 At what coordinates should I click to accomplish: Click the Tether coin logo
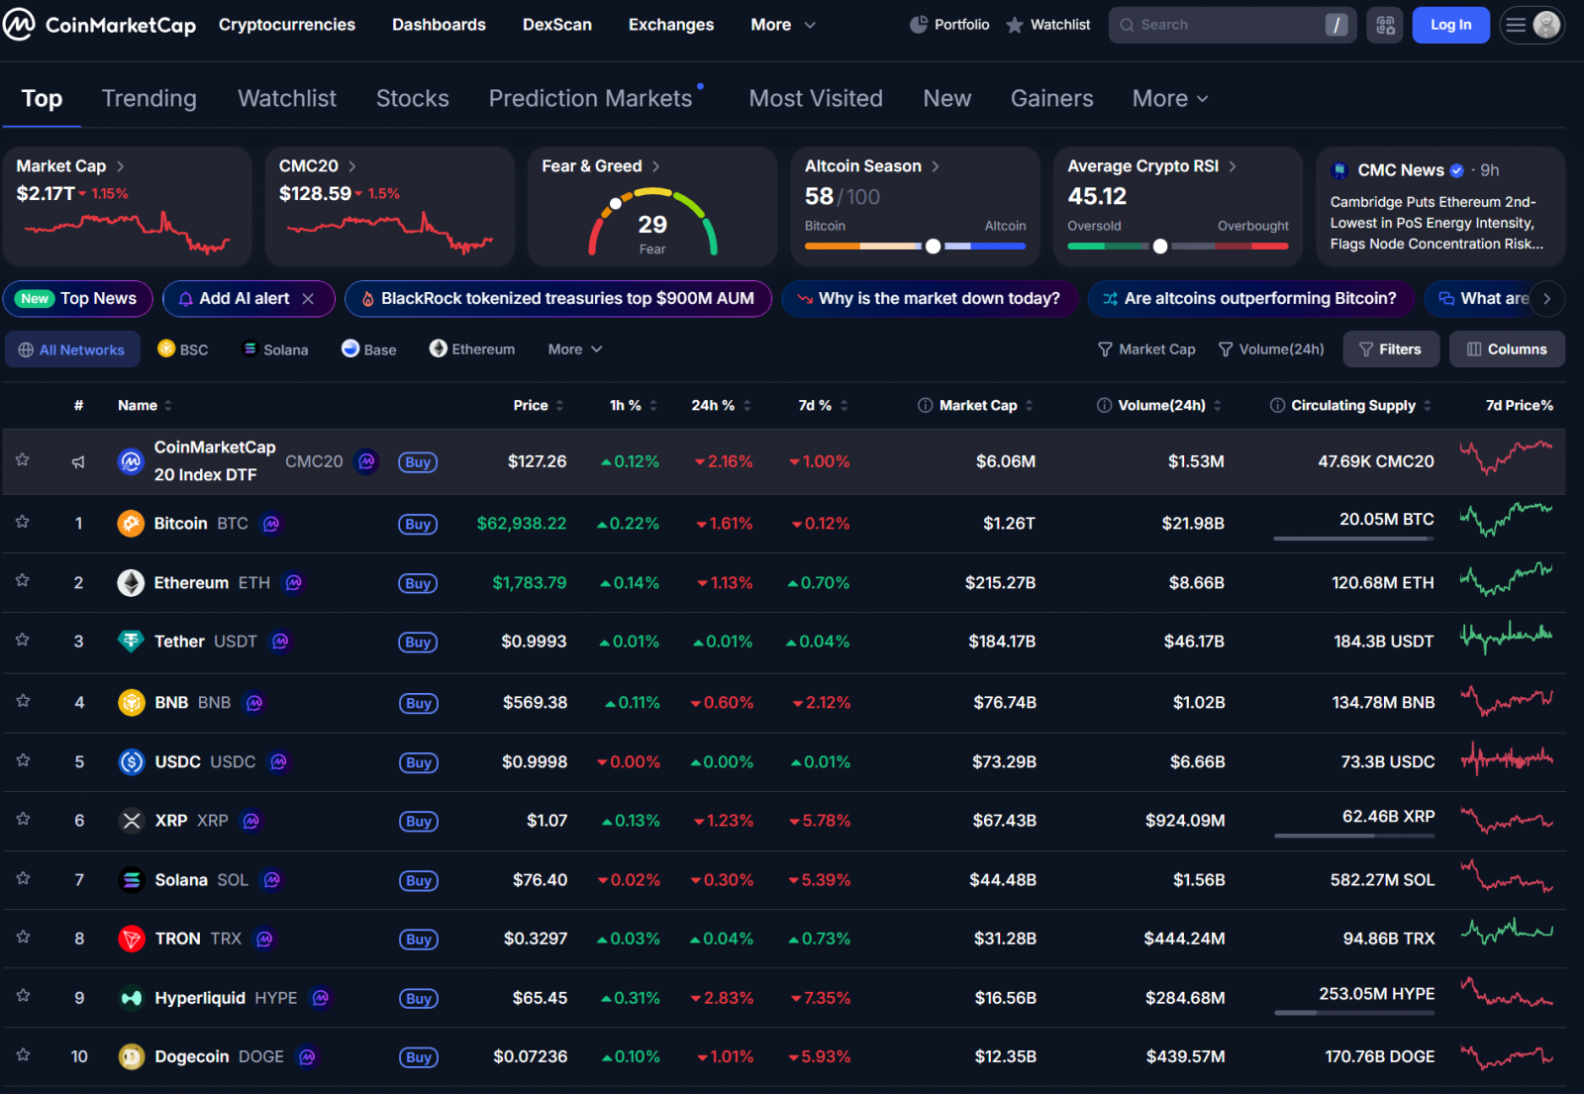(x=131, y=642)
